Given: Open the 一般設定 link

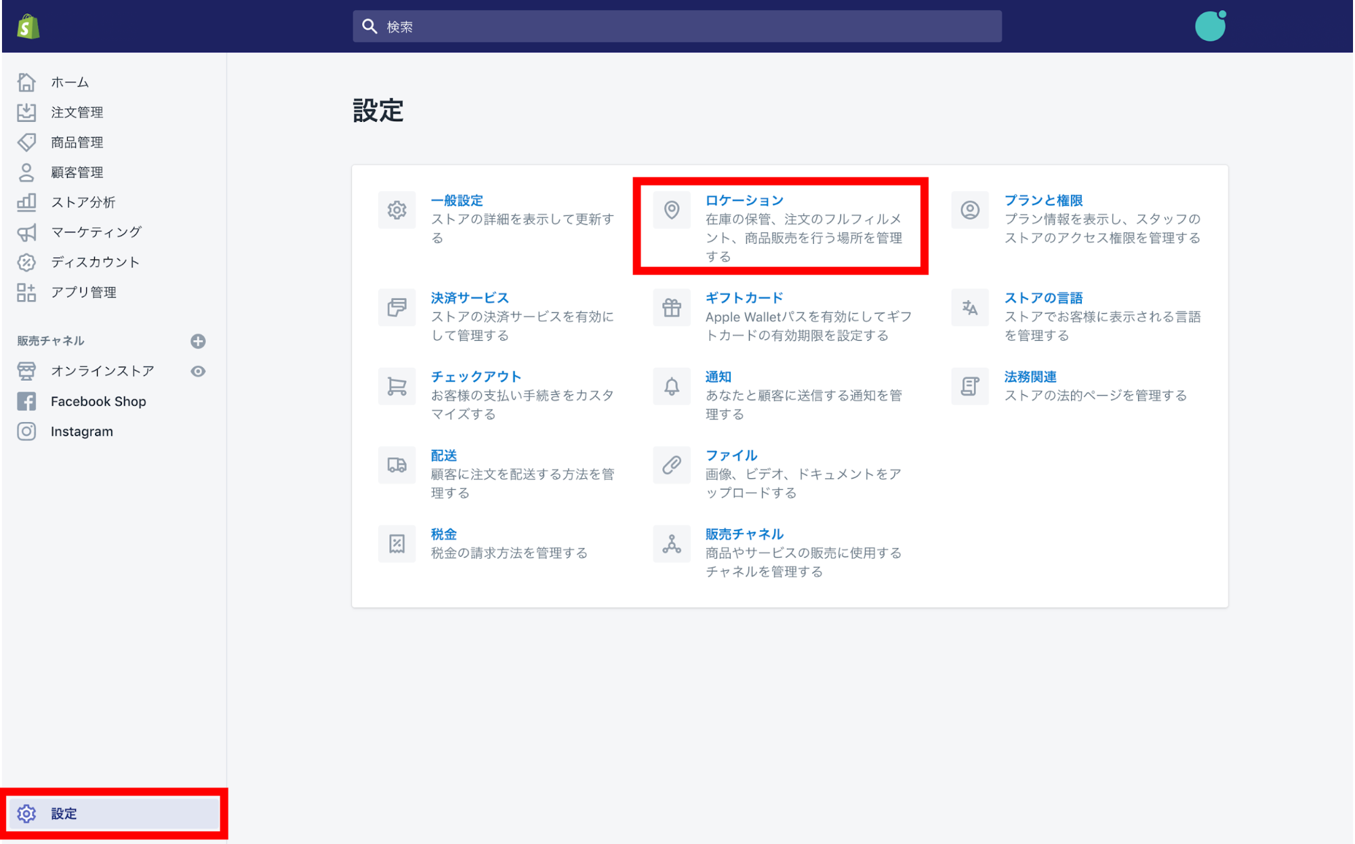Looking at the screenshot, I should (457, 201).
